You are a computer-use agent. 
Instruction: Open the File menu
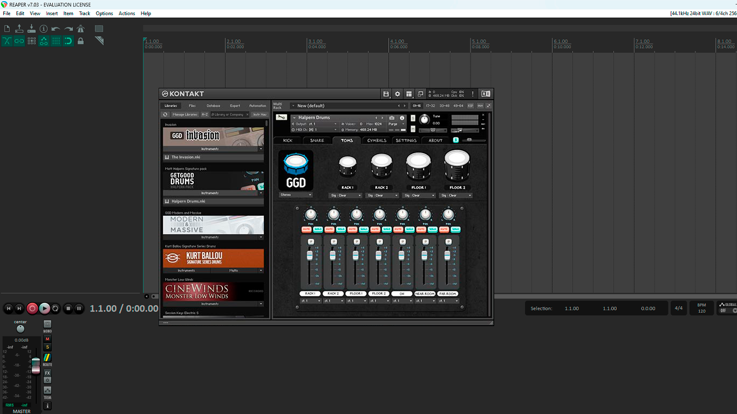(6, 13)
